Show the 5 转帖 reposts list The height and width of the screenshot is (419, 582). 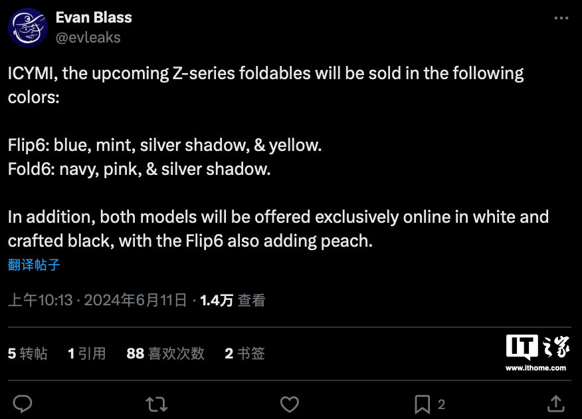pos(28,353)
